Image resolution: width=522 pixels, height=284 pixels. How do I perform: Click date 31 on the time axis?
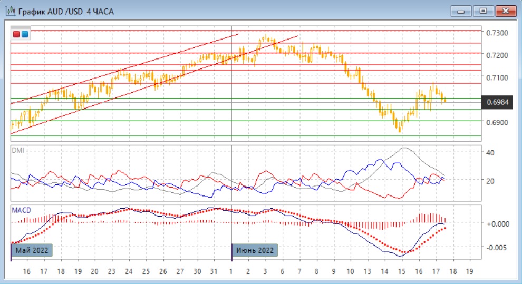pyautogui.click(x=213, y=271)
